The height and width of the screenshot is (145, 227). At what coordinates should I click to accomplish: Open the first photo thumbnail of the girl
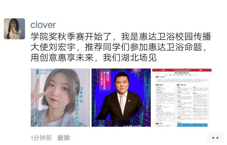60,98
